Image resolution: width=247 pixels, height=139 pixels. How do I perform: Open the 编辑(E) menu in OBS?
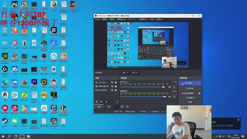105,19
